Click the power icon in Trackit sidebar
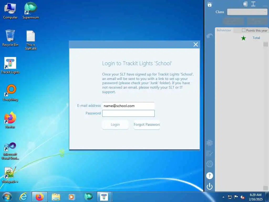Viewport: 269px width, 202px height. [209, 186]
